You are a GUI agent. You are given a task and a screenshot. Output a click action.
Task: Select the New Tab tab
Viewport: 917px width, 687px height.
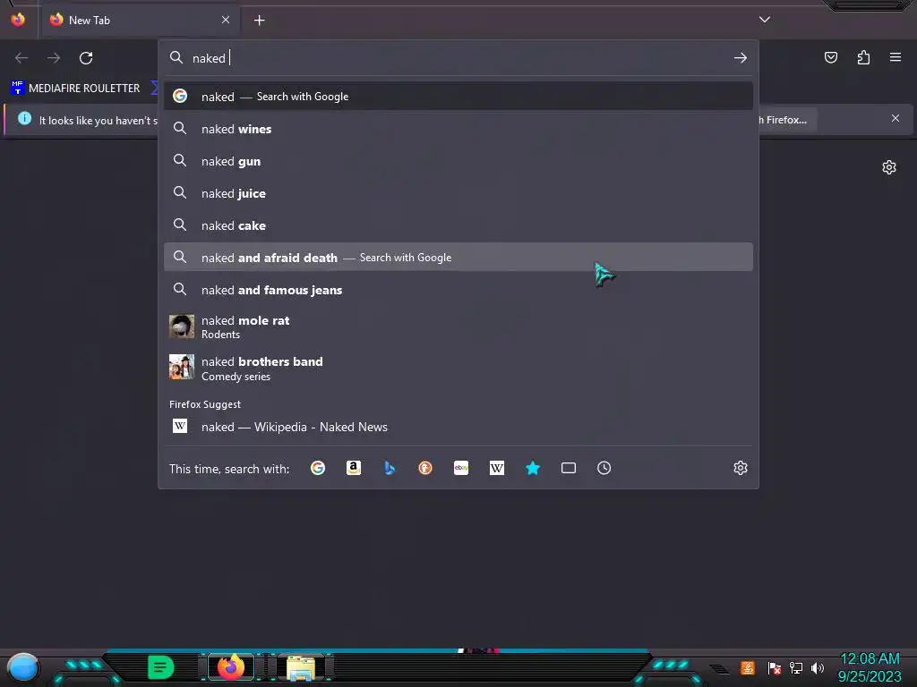click(x=139, y=20)
